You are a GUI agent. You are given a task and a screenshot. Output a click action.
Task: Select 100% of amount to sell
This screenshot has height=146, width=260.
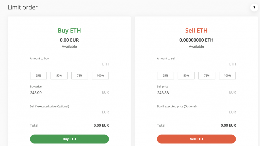click(x=227, y=76)
